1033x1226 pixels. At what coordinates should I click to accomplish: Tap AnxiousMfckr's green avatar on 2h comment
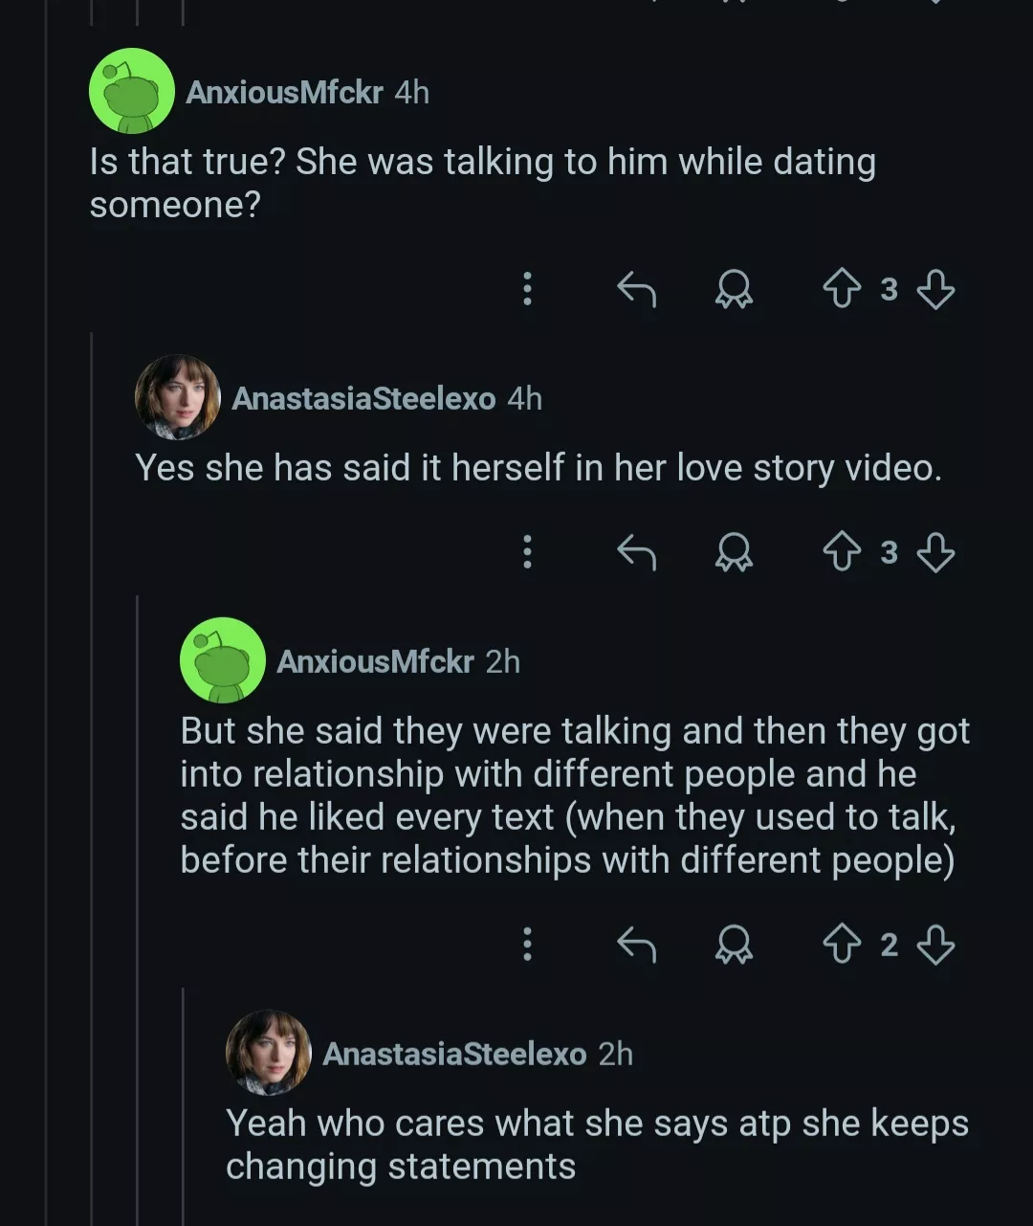click(223, 660)
